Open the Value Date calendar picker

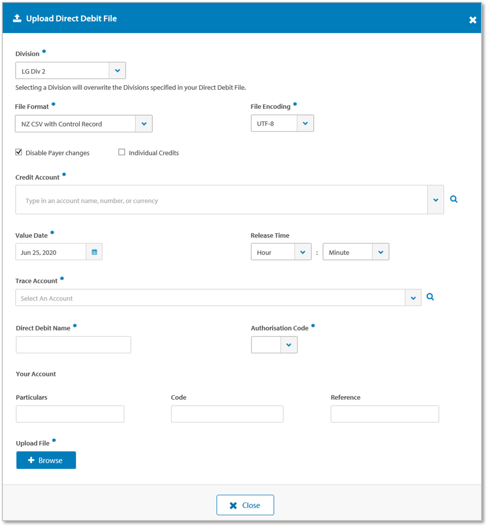coord(94,252)
